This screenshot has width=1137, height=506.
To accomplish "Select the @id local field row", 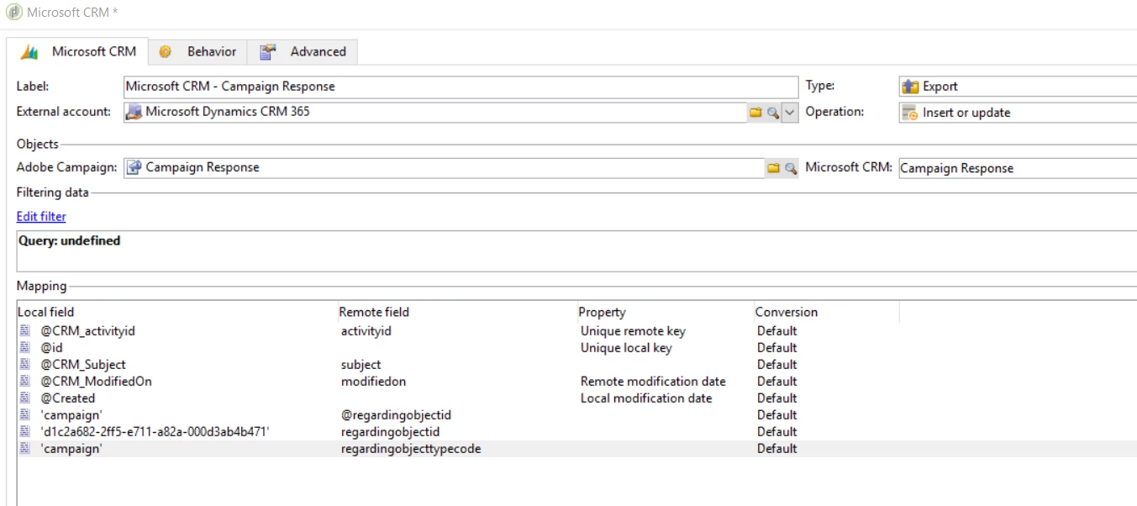I will [51, 348].
